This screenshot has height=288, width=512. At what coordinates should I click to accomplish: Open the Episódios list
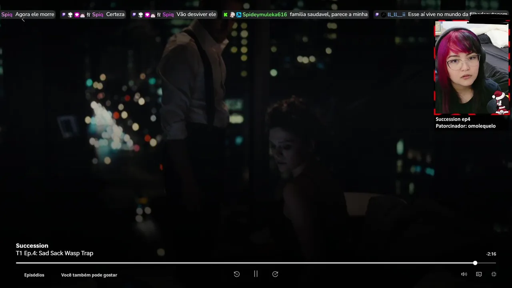(34, 275)
